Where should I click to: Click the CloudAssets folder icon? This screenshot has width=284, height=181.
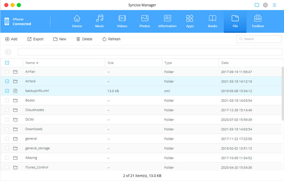point(15,110)
